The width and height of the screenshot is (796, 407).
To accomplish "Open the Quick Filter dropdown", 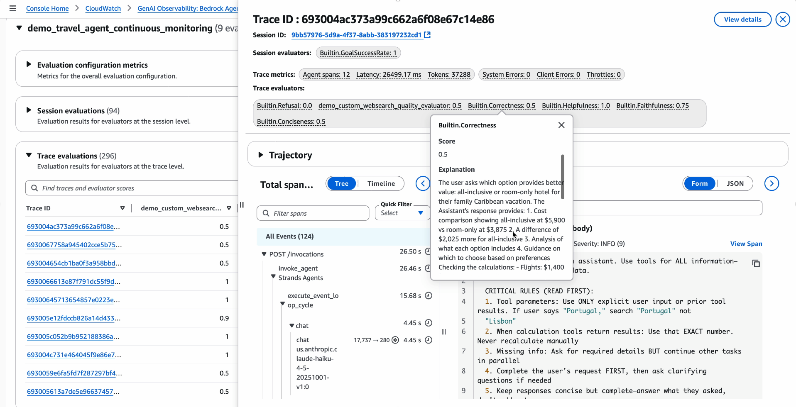I will (402, 213).
